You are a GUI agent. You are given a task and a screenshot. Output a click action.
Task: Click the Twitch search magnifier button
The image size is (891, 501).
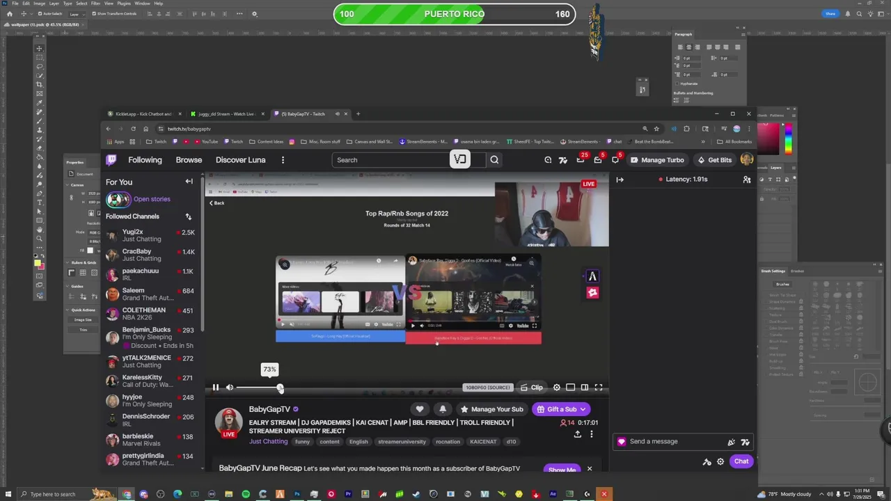[x=494, y=160]
